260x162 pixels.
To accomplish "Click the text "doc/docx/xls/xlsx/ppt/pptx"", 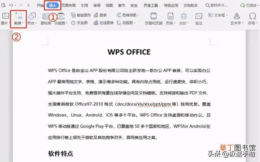I will 144,104.
